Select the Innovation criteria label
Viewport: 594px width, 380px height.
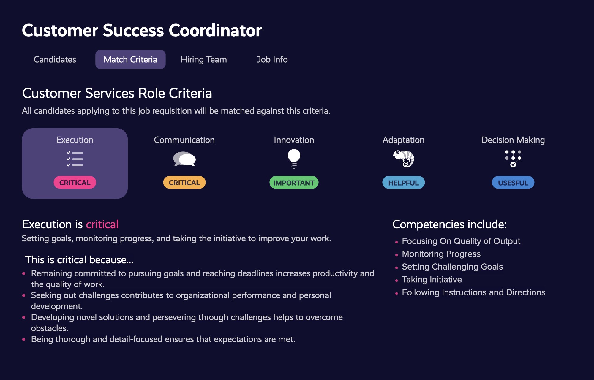(294, 140)
